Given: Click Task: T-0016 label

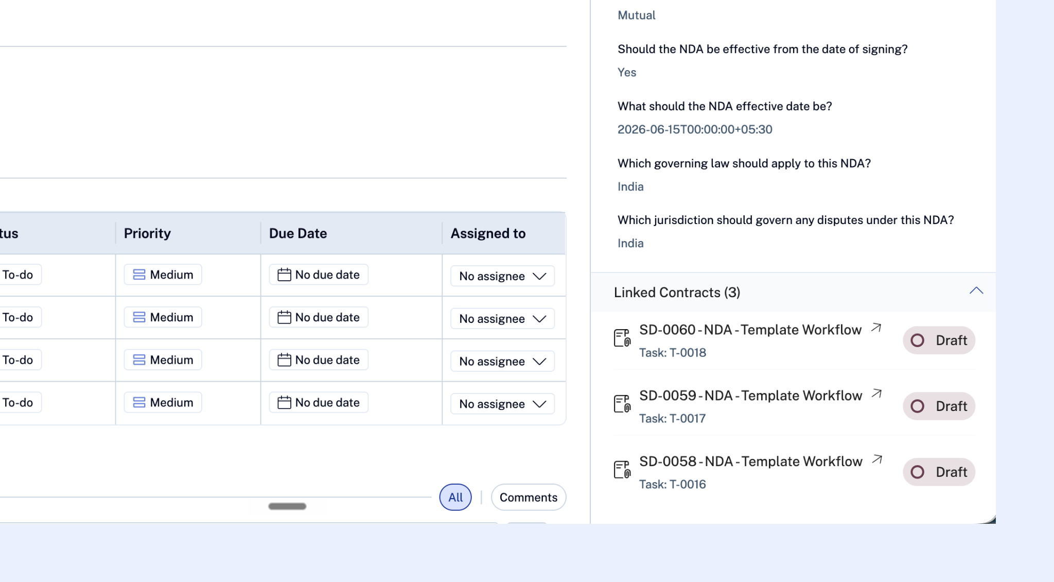Looking at the screenshot, I should (x=673, y=485).
